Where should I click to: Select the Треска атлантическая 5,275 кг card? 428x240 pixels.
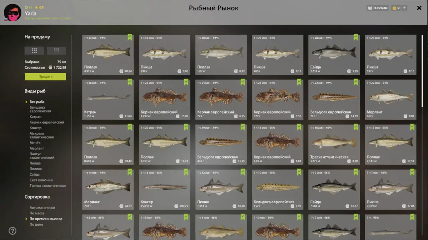(334, 145)
